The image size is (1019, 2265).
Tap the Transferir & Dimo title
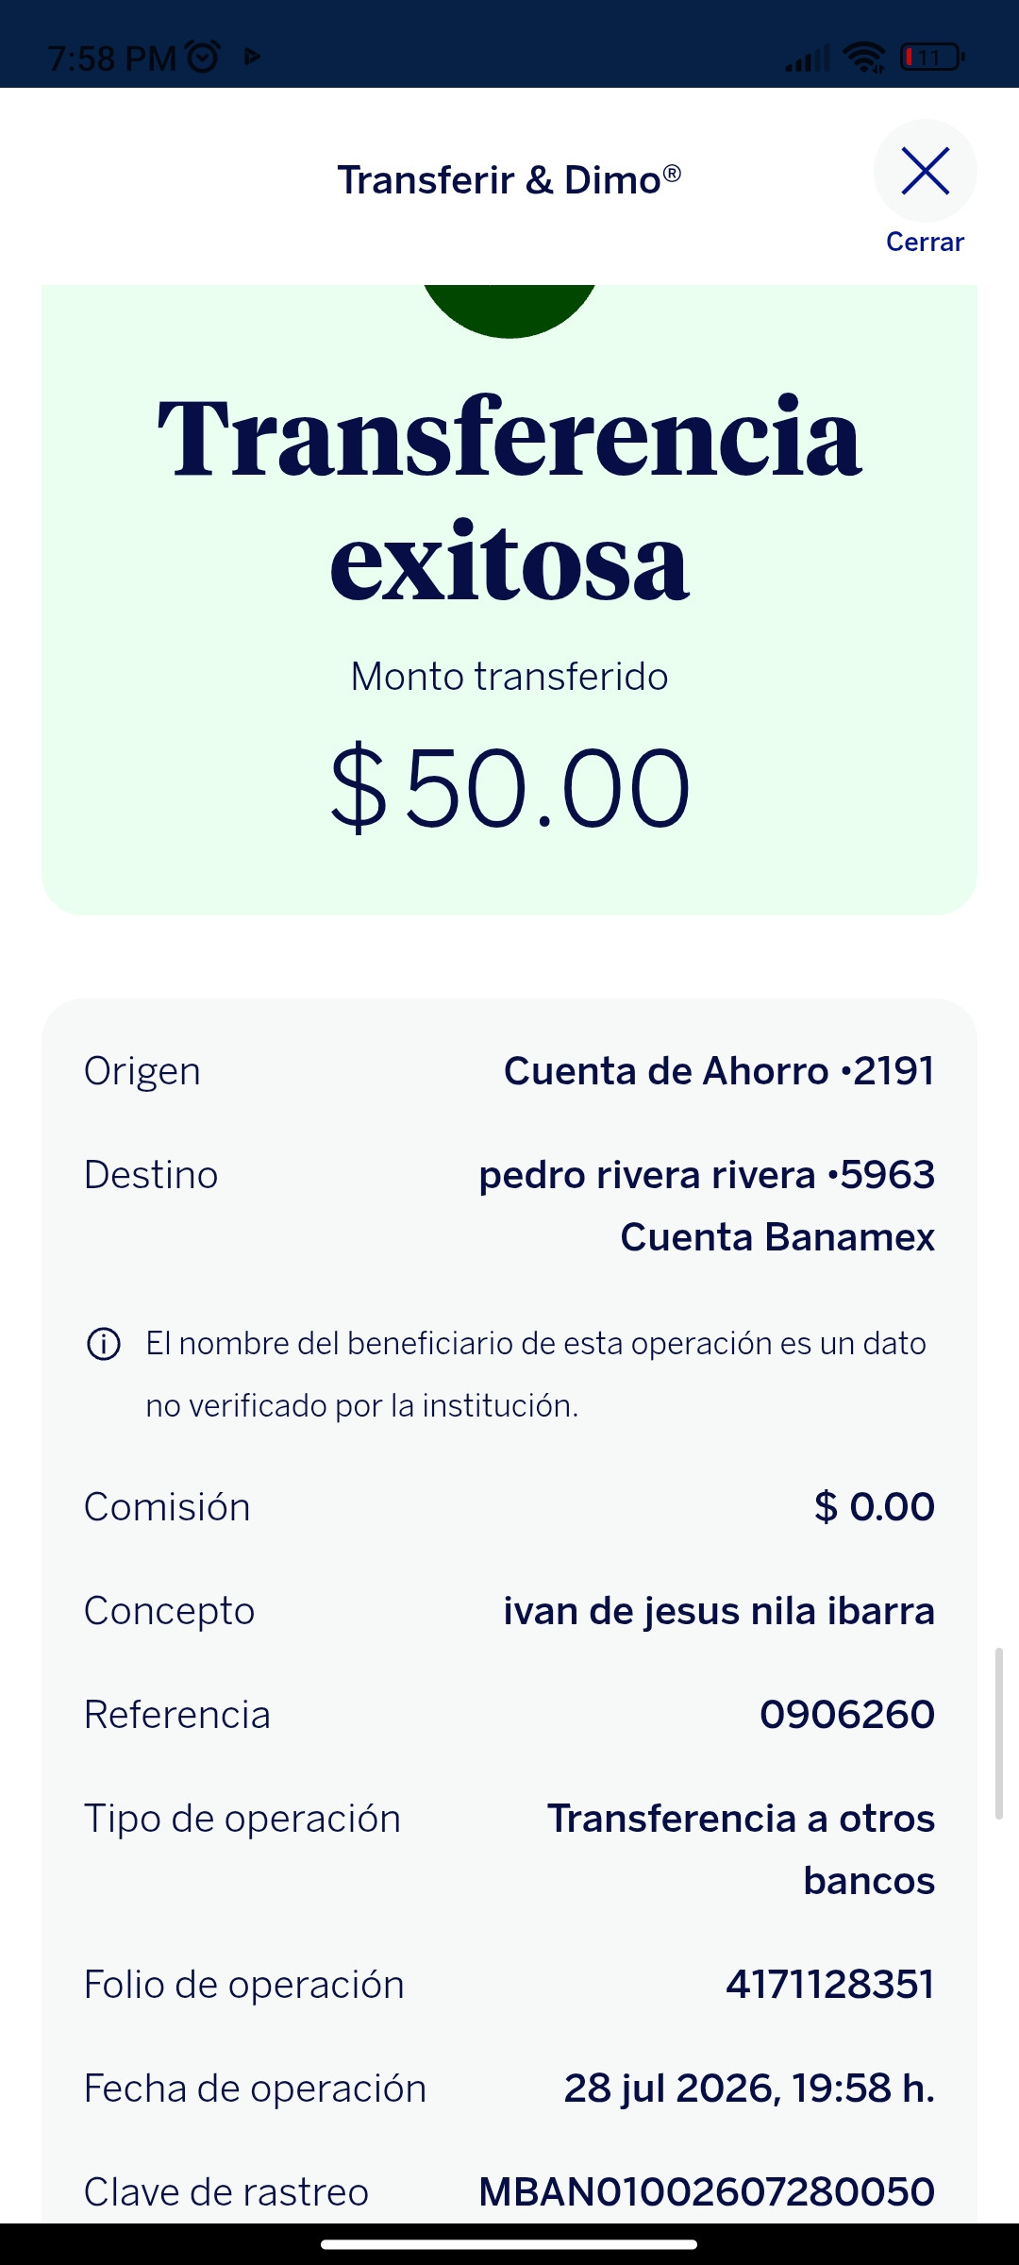[x=509, y=179]
